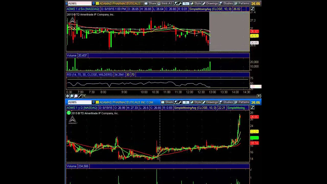Click the yellow link number 2 on the top chart
The width and height of the screenshot is (327, 184).
point(97,3)
